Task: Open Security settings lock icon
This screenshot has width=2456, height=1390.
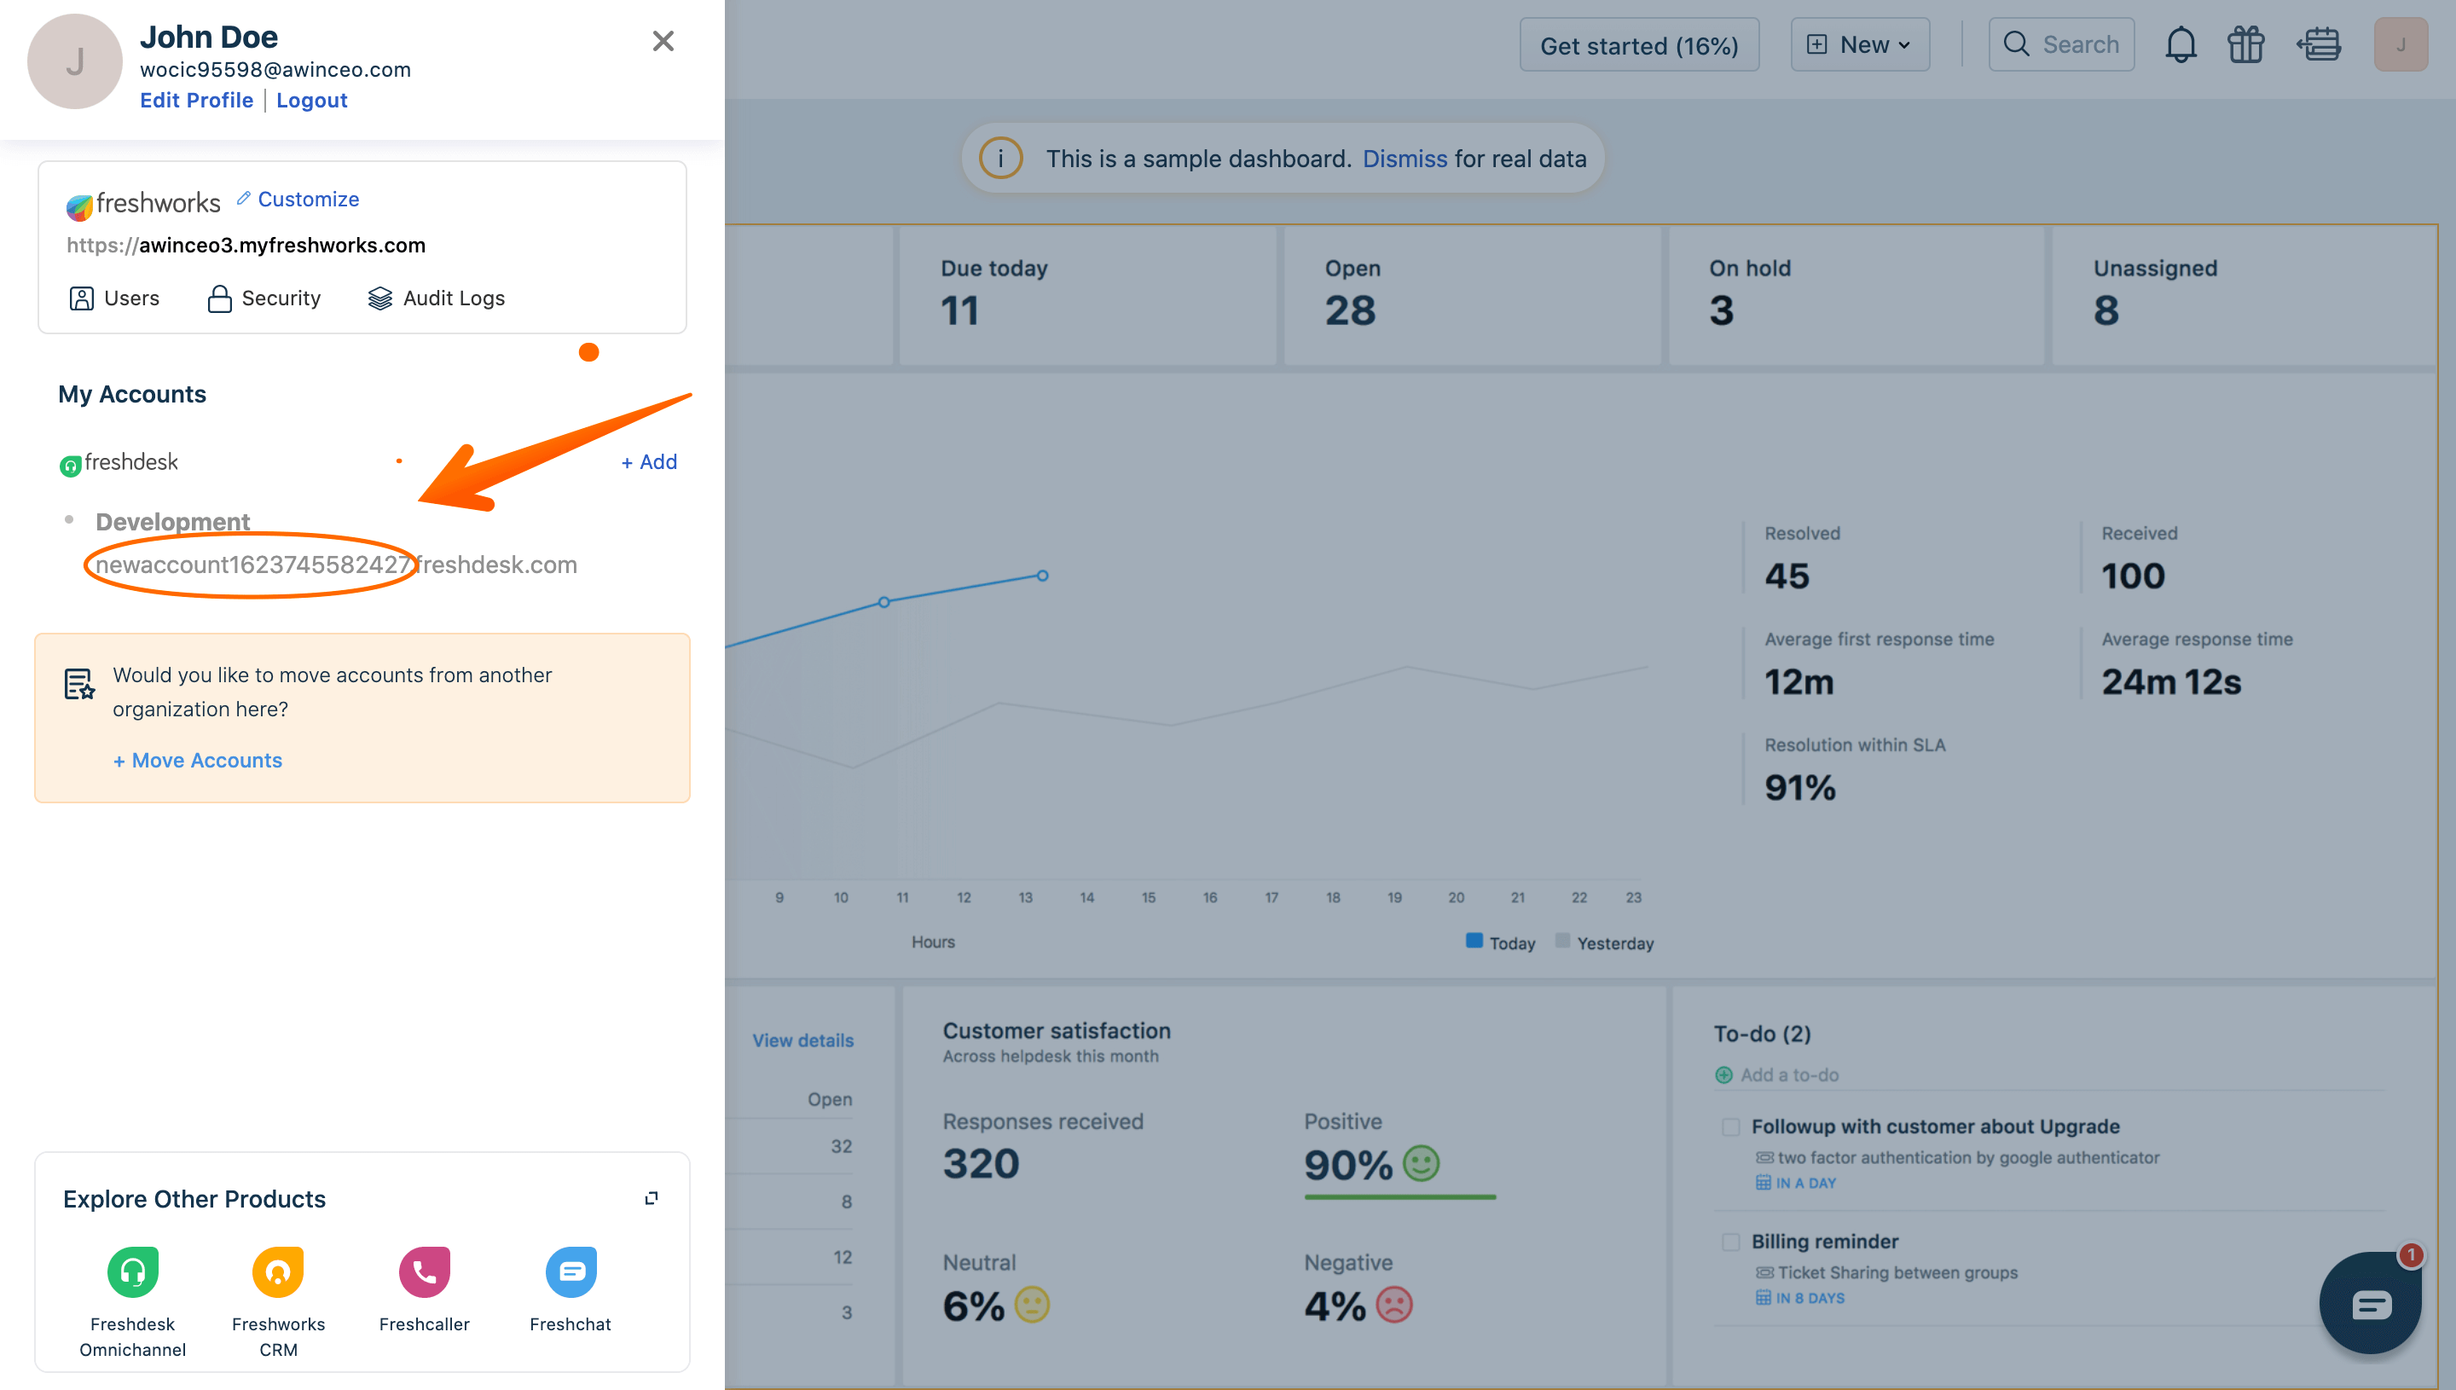Action: [219, 298]
